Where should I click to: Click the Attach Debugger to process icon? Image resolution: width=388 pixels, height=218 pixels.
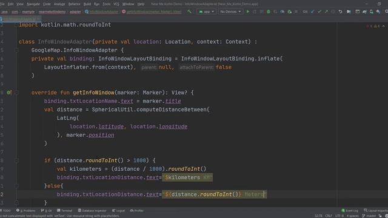pos(289,12)
